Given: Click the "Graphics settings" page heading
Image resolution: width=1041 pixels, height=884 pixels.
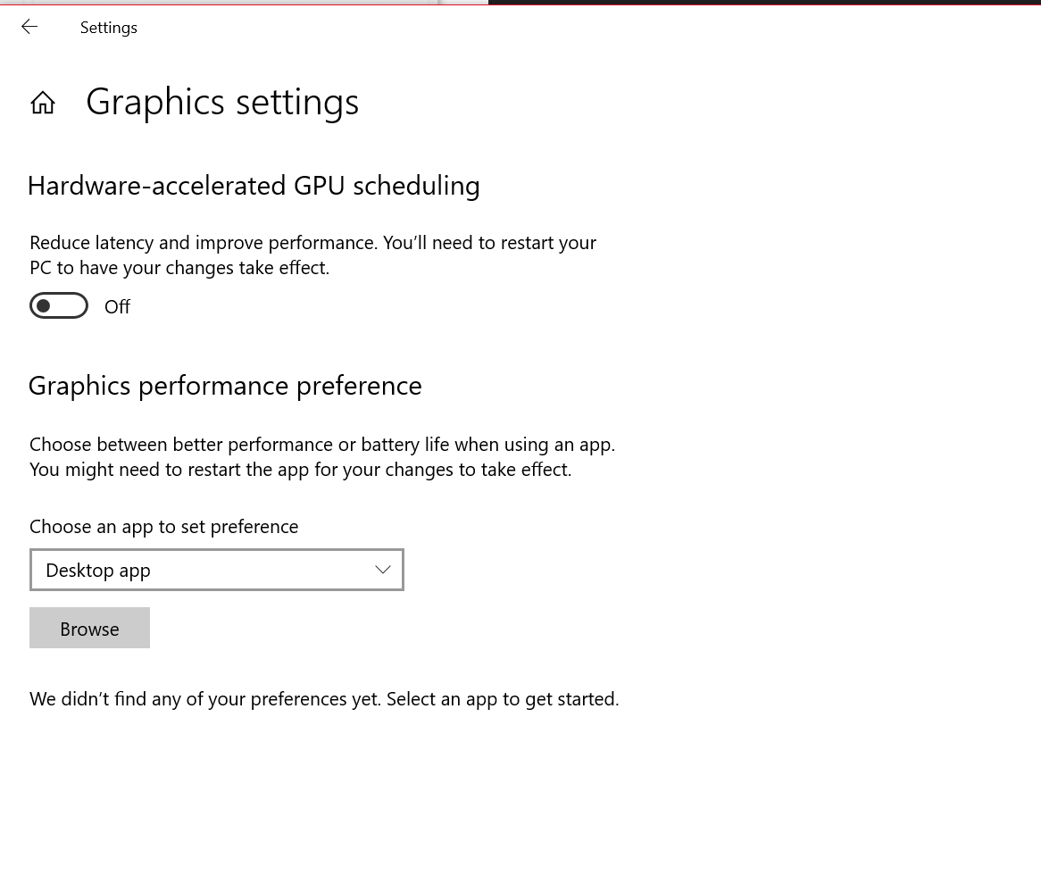Looking at the screenshot, I should (222, 102).
